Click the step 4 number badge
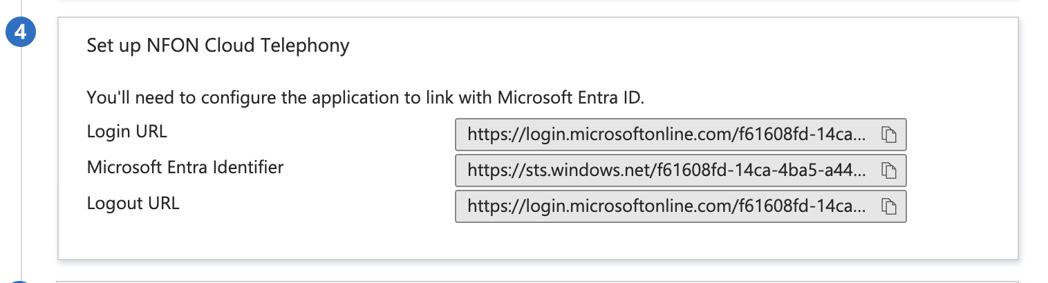 point(21,33)
